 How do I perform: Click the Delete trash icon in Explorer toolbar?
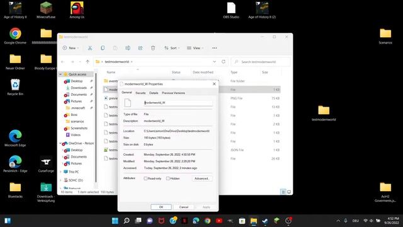(x=153, y=48)
